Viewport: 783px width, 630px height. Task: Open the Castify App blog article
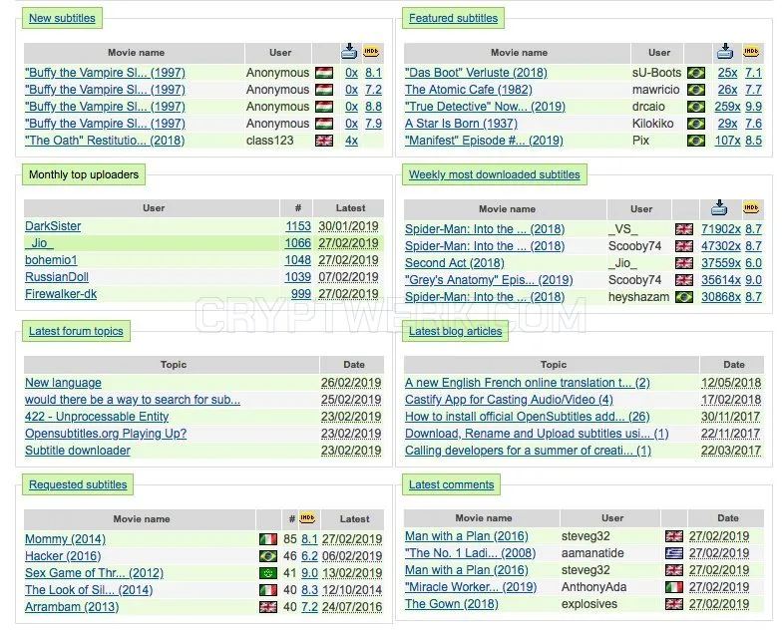click(509, 400)
